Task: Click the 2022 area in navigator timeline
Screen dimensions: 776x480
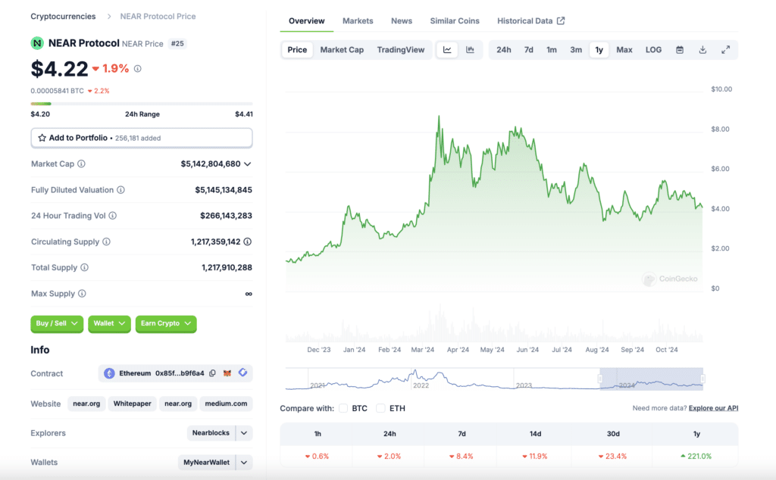Action: [x=421, y=385]
